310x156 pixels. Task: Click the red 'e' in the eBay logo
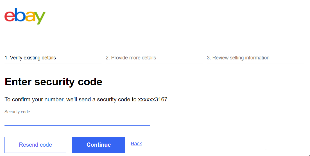[x=10, y=17]
